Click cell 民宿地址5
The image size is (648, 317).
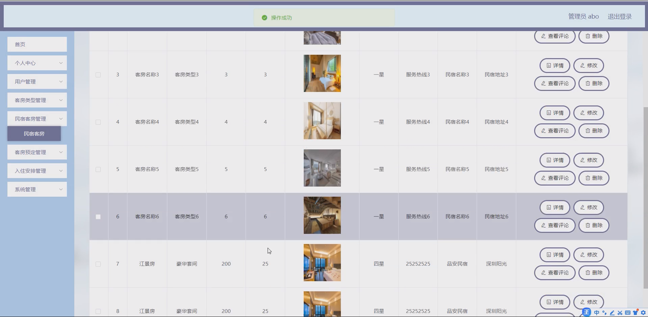pyautogui.click(x=496, y=169)
